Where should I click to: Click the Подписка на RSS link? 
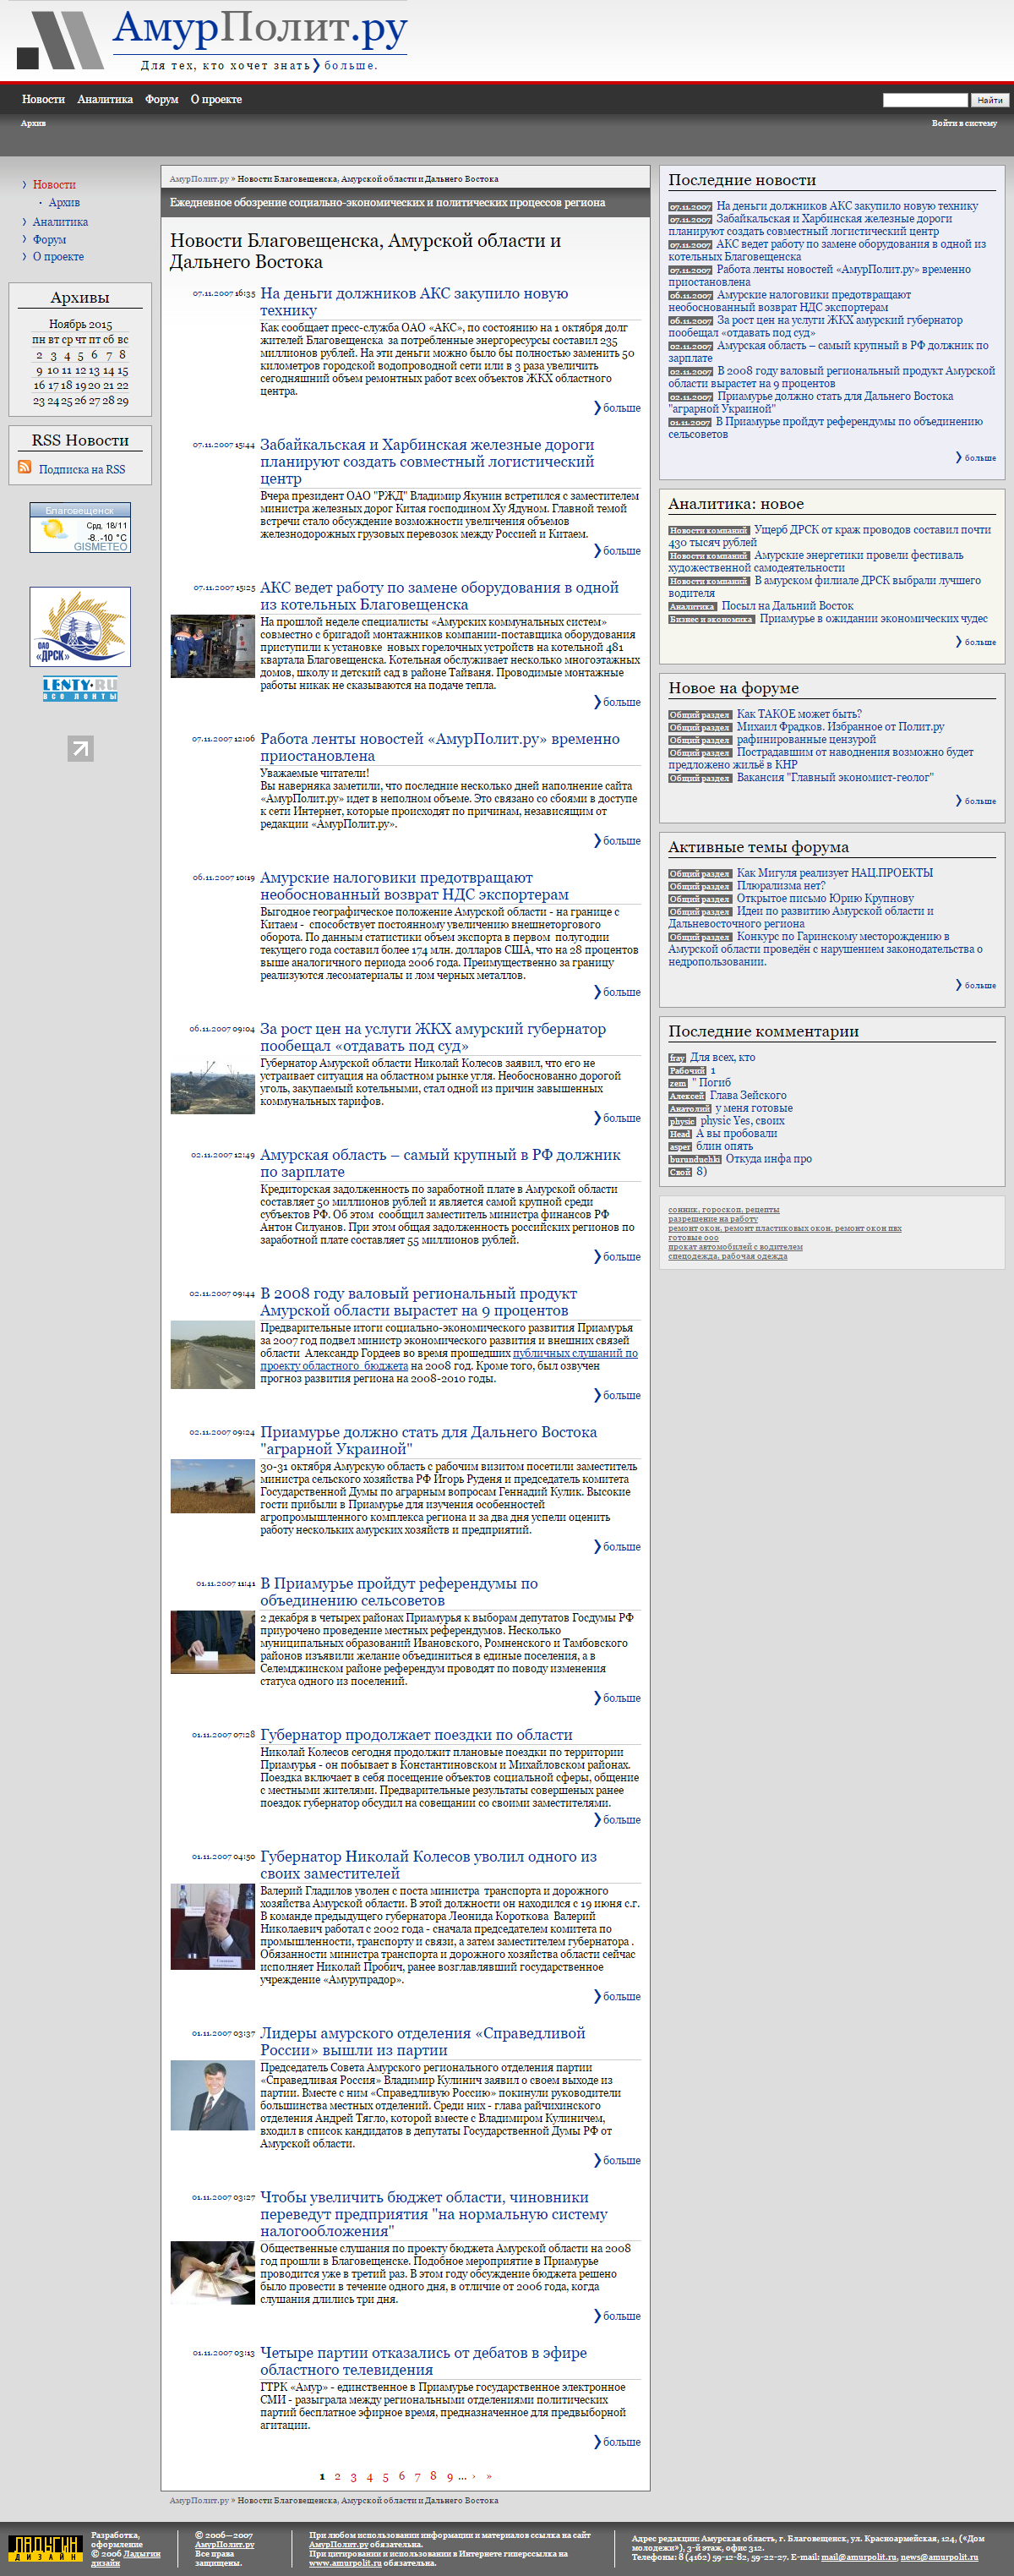[x=82, y=470]
